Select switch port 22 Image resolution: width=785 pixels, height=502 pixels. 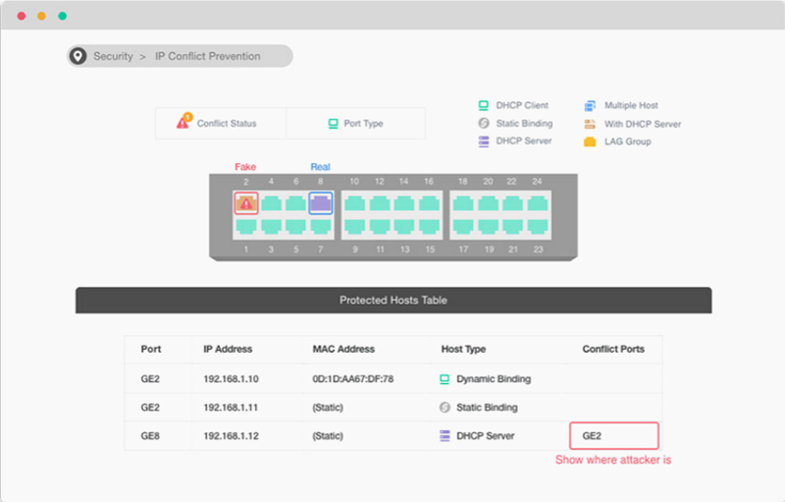(512, 203)
